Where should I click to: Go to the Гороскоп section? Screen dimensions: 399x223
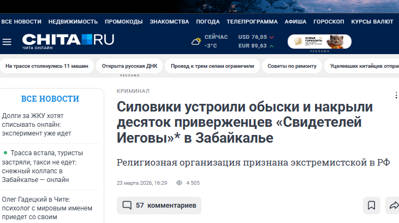(x=329, y=21)
